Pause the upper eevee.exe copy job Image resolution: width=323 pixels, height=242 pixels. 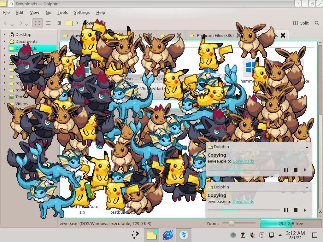click(x=286, y=170)
